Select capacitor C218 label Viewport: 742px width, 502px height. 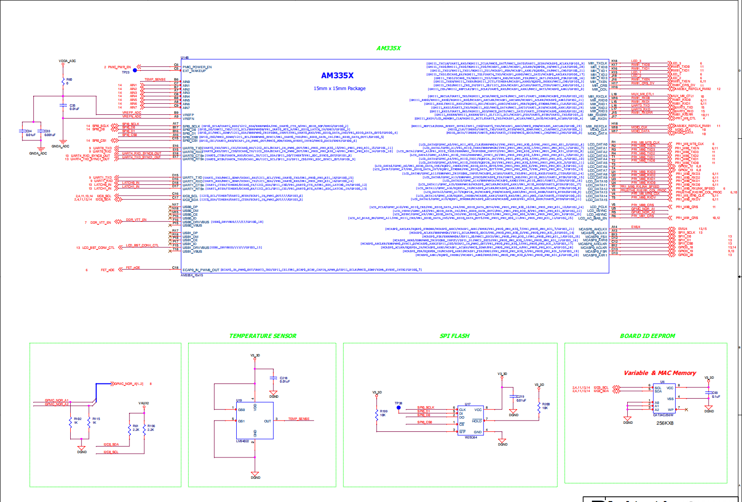284,378
